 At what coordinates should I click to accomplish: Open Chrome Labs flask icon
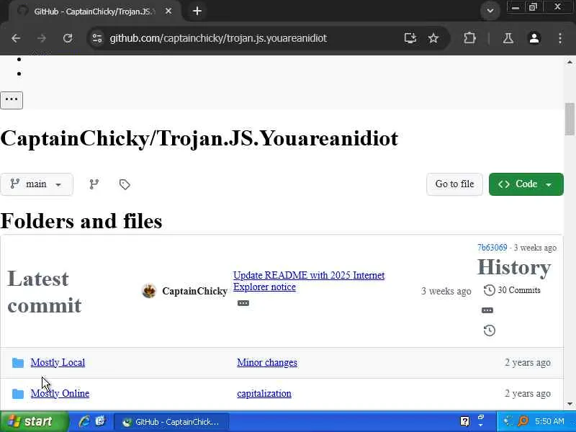point(508,38)
